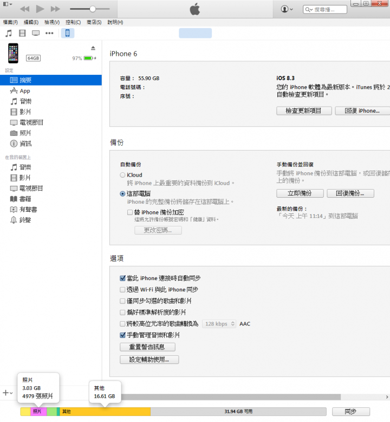Click the 檢查更新項目 button

(x=304, y=111)
